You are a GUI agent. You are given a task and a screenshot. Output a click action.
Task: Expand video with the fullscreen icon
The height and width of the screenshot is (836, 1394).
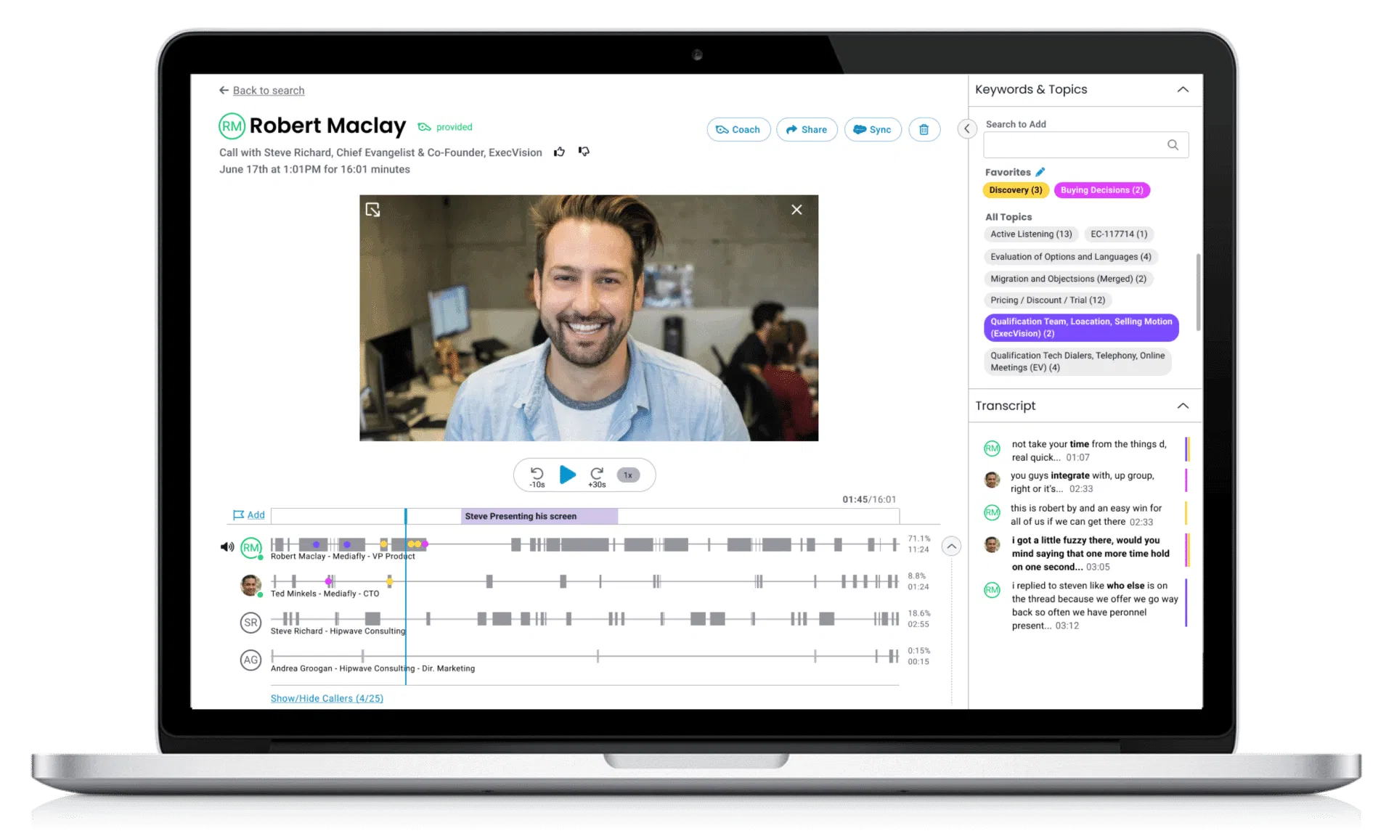(372, 210)
